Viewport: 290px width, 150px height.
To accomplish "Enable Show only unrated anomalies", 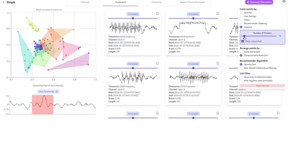I will pyautogui.click(x=241, y=77).
